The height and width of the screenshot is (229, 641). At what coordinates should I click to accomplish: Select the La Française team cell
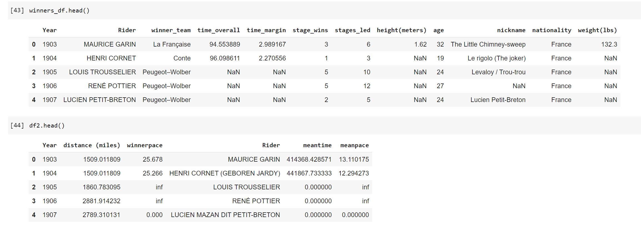(172, 44)
